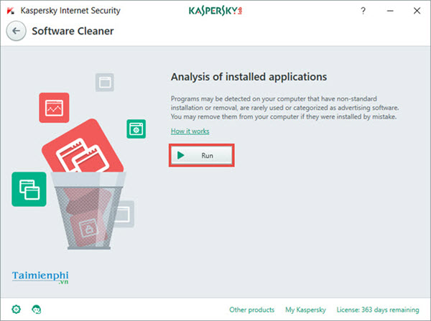Click the Kaspersky logo icon in title bar
Viewport: 431px width, 321px height.
11,11
